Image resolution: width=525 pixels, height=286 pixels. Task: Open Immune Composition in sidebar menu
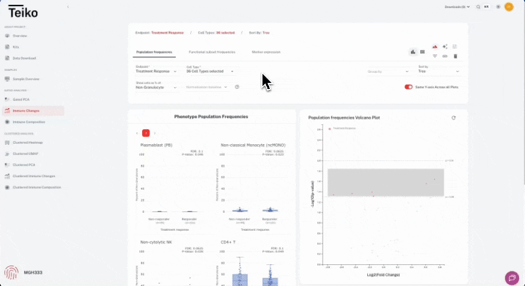click(x=29, y=122)
